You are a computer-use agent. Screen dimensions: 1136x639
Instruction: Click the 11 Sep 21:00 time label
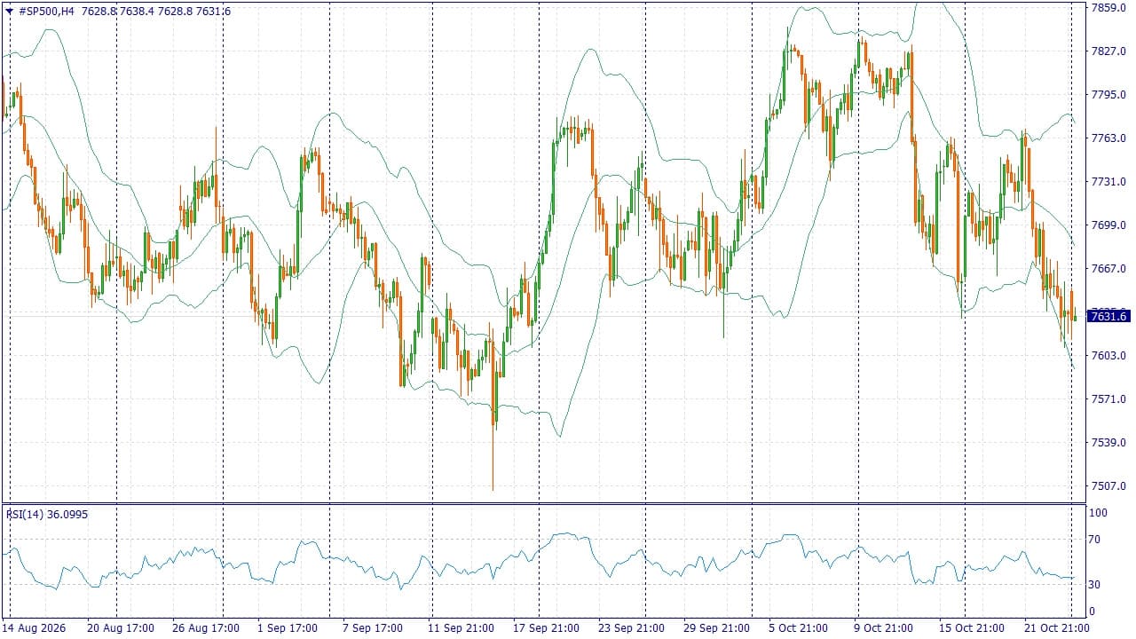tap(461, 627)
